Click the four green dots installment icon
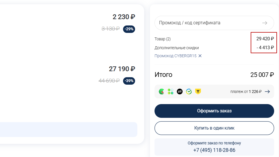 [x=171, y=92]
